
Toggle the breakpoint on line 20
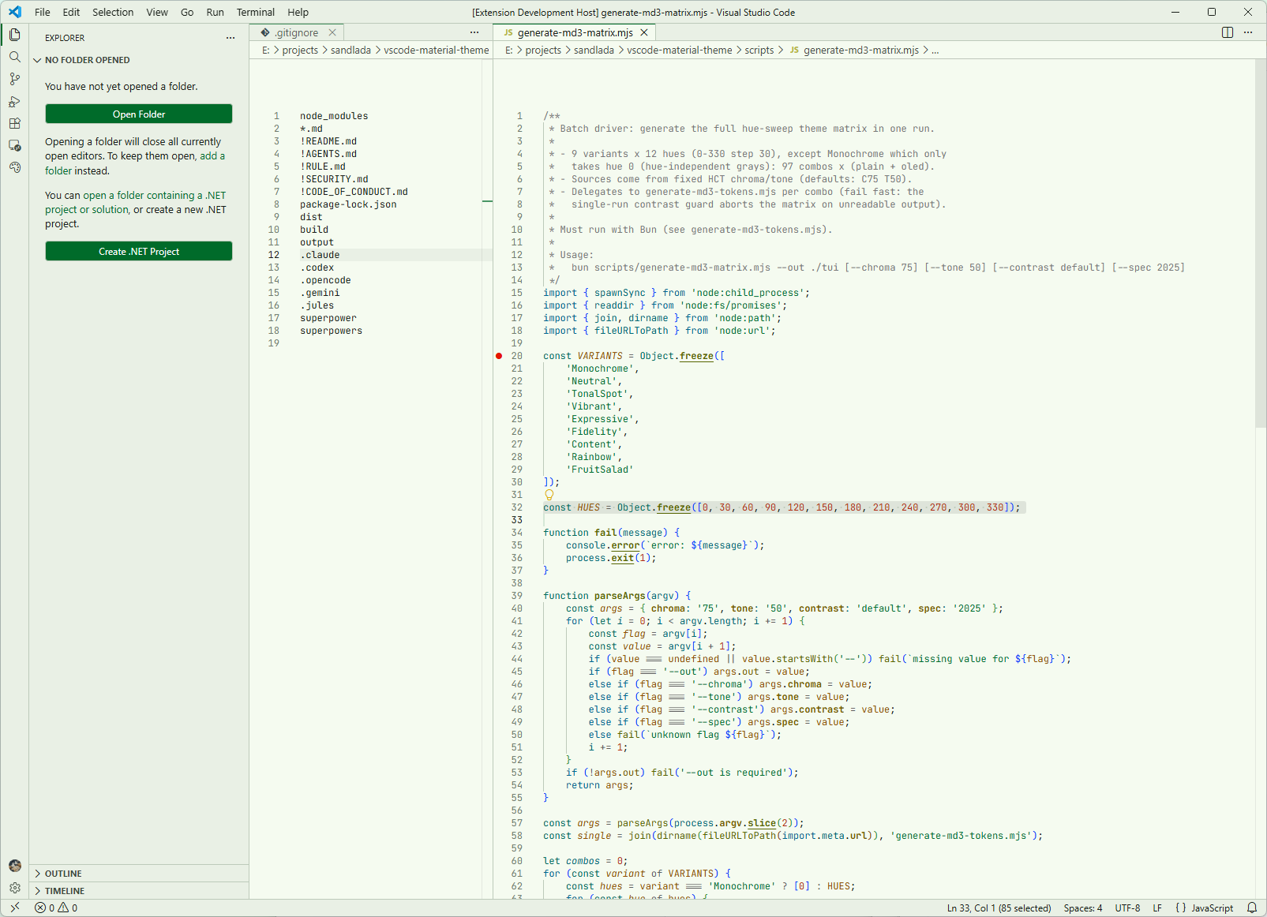[x=499, y=356]
